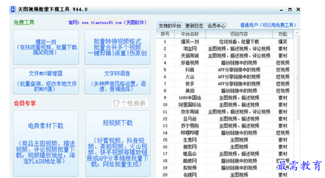325x178 pixels.
Task: Select the 爆笑一刻 row in platform table
Action: tap(225, 42)
